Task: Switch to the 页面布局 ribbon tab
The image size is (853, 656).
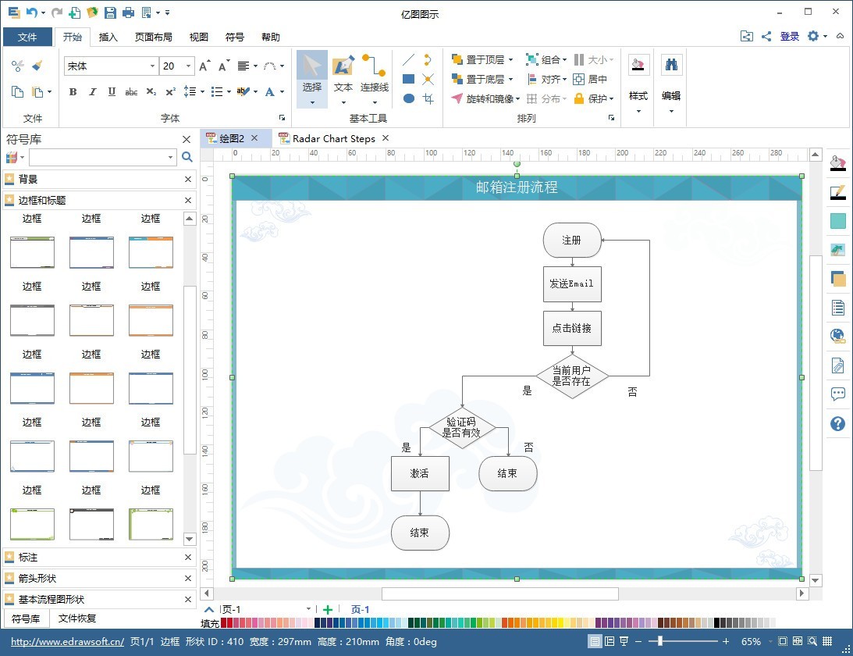Action: tap(154, 37)
